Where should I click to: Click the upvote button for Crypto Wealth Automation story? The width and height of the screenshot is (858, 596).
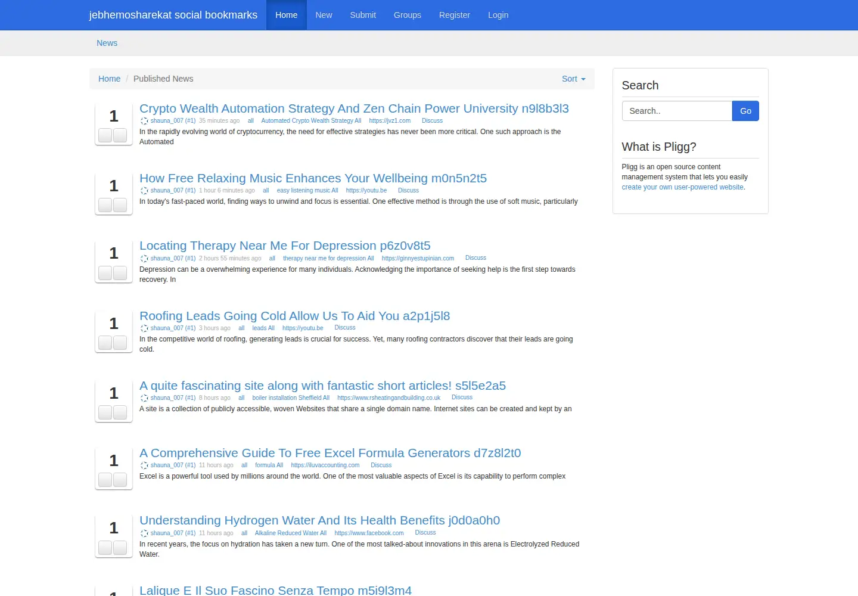click(x=105, y=135)
